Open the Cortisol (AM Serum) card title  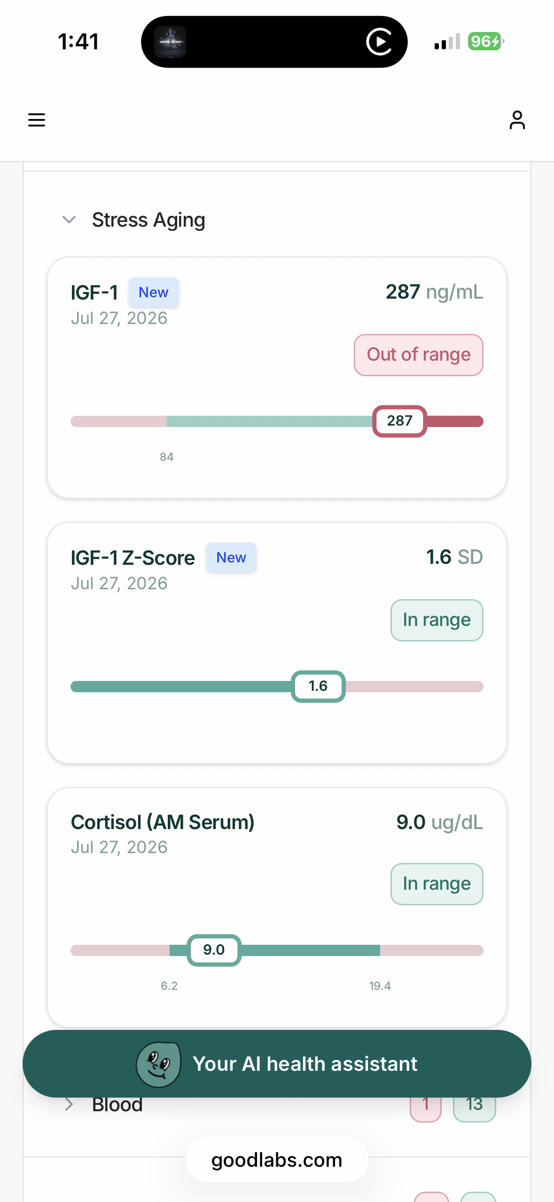coord(163,822)
